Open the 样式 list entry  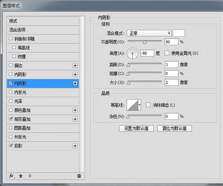pyautogui.click(x=43, y=21)
